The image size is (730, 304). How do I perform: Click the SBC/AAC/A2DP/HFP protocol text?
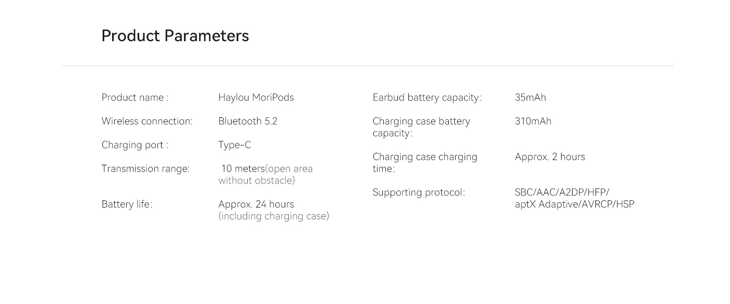(562, 192)
